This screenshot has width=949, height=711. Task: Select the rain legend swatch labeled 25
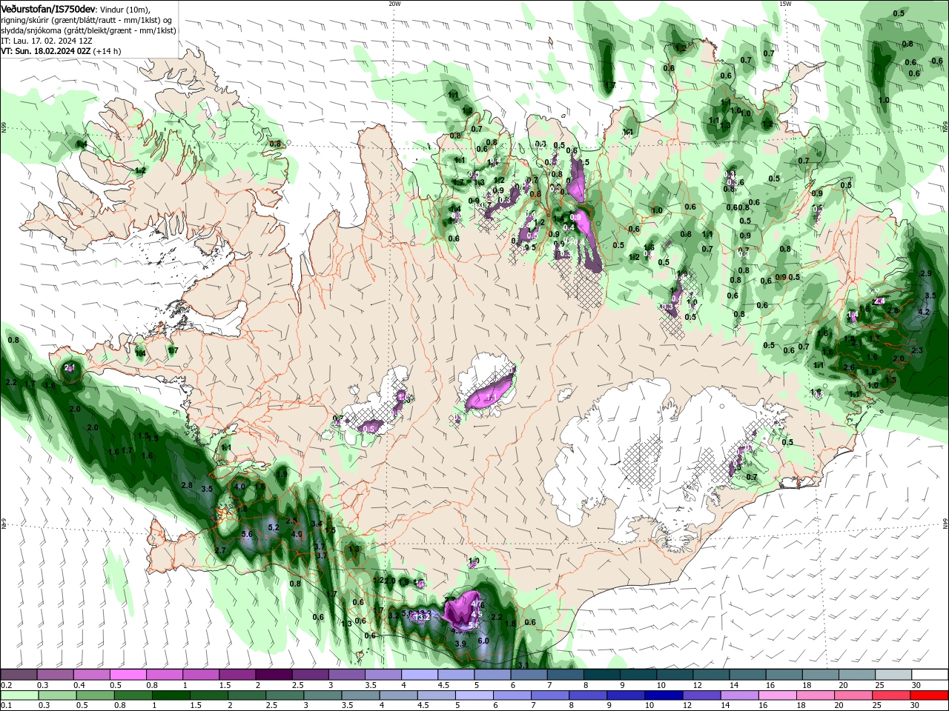click(892, 695)
